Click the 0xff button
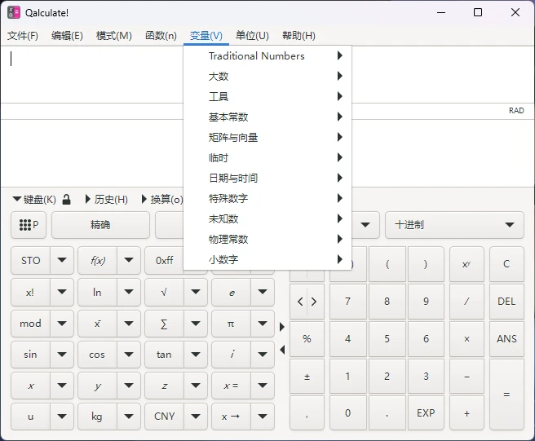 click(x=164, y=260)
